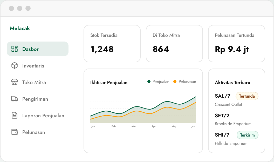Open Toko Mitra section
Viewport: 274px width, 162px height.
pyautogui.click(x=38, y=82)
